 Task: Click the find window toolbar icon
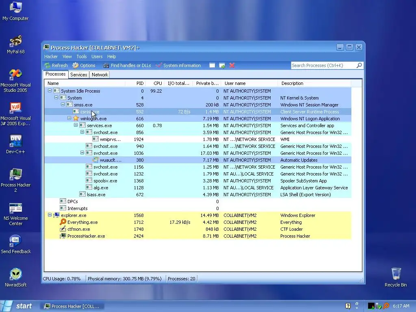click(212, 65)
